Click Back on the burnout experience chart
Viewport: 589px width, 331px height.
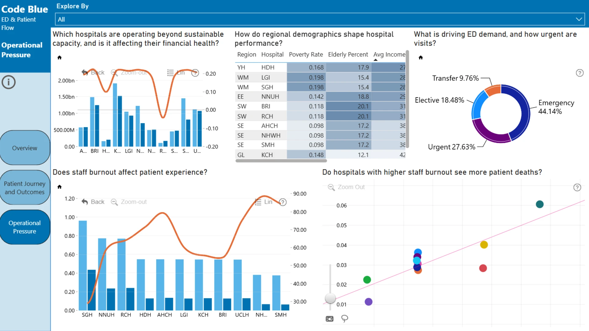click(93, 202)
